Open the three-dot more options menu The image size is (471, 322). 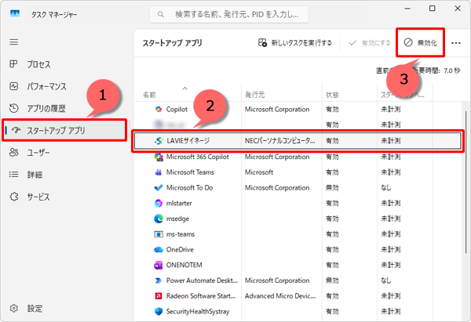[456, 42]
